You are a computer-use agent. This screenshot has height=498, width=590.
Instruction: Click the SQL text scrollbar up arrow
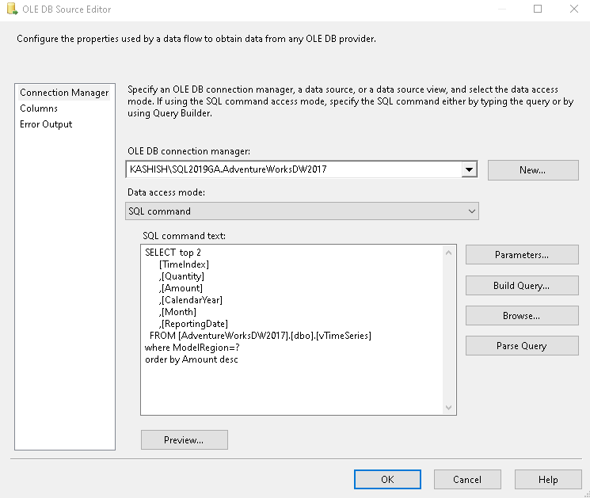[448, 253]
